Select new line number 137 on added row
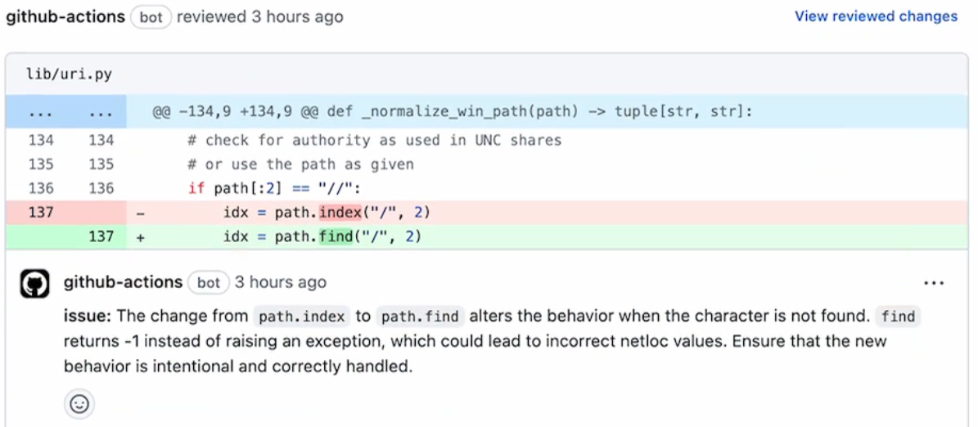978x427 pixels. tap(101, 237)
